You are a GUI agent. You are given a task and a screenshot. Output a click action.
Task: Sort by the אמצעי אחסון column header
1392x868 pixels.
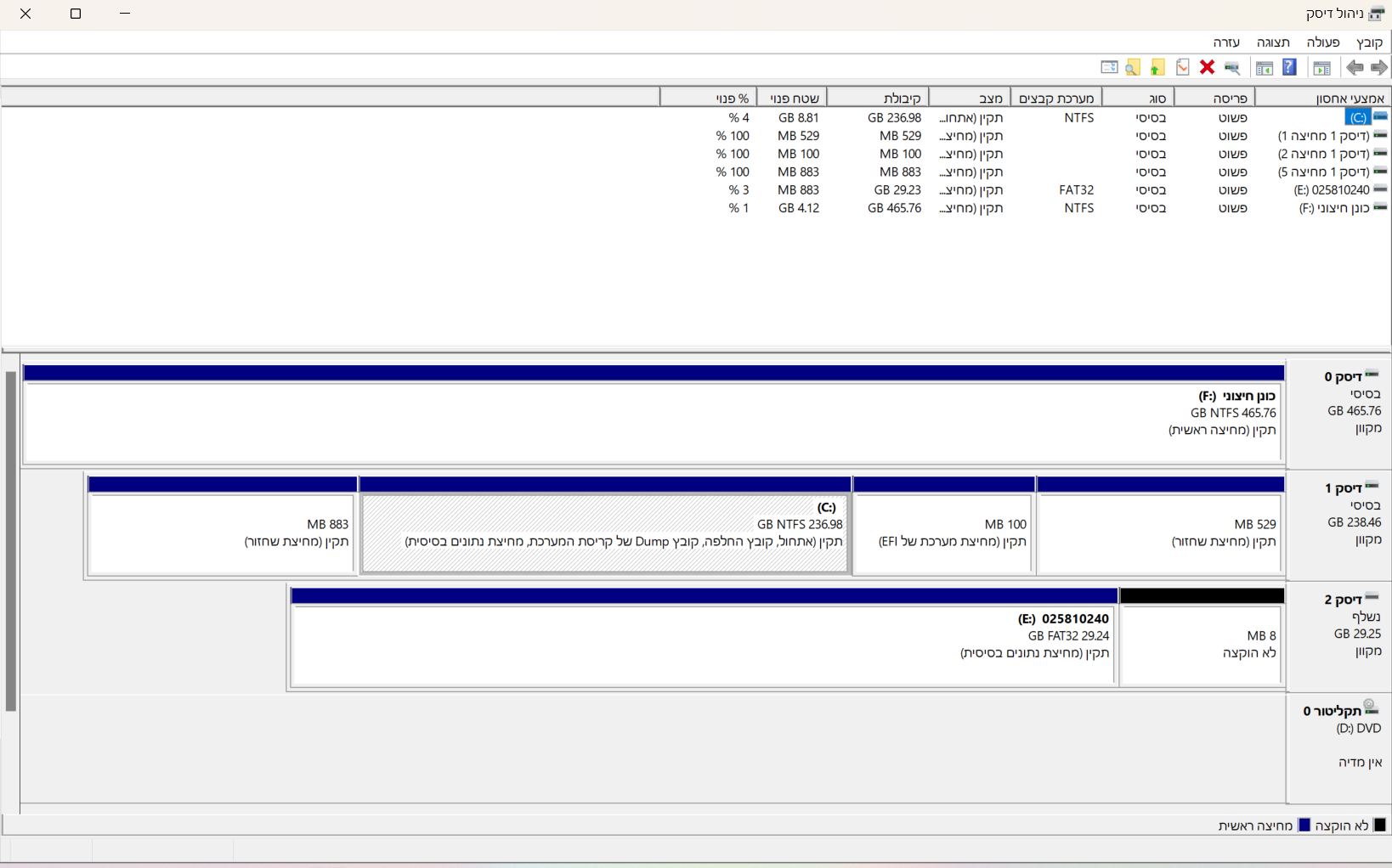click(1322, 99)
